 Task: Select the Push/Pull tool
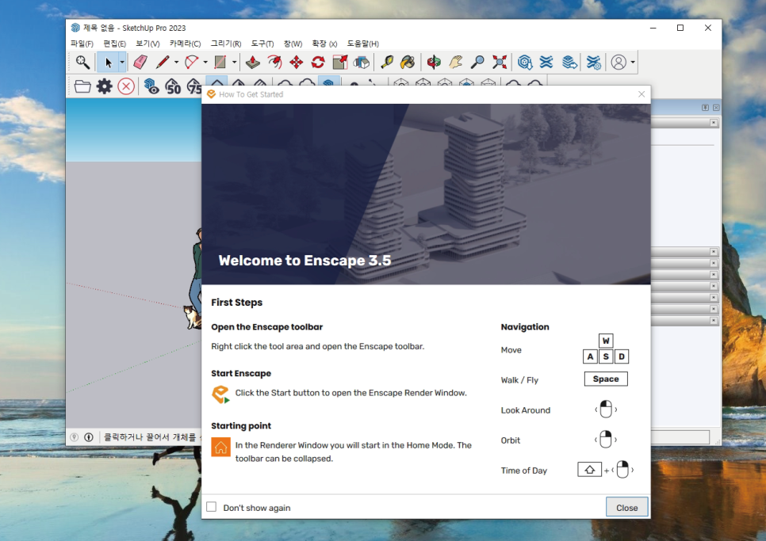pos(253,62)
